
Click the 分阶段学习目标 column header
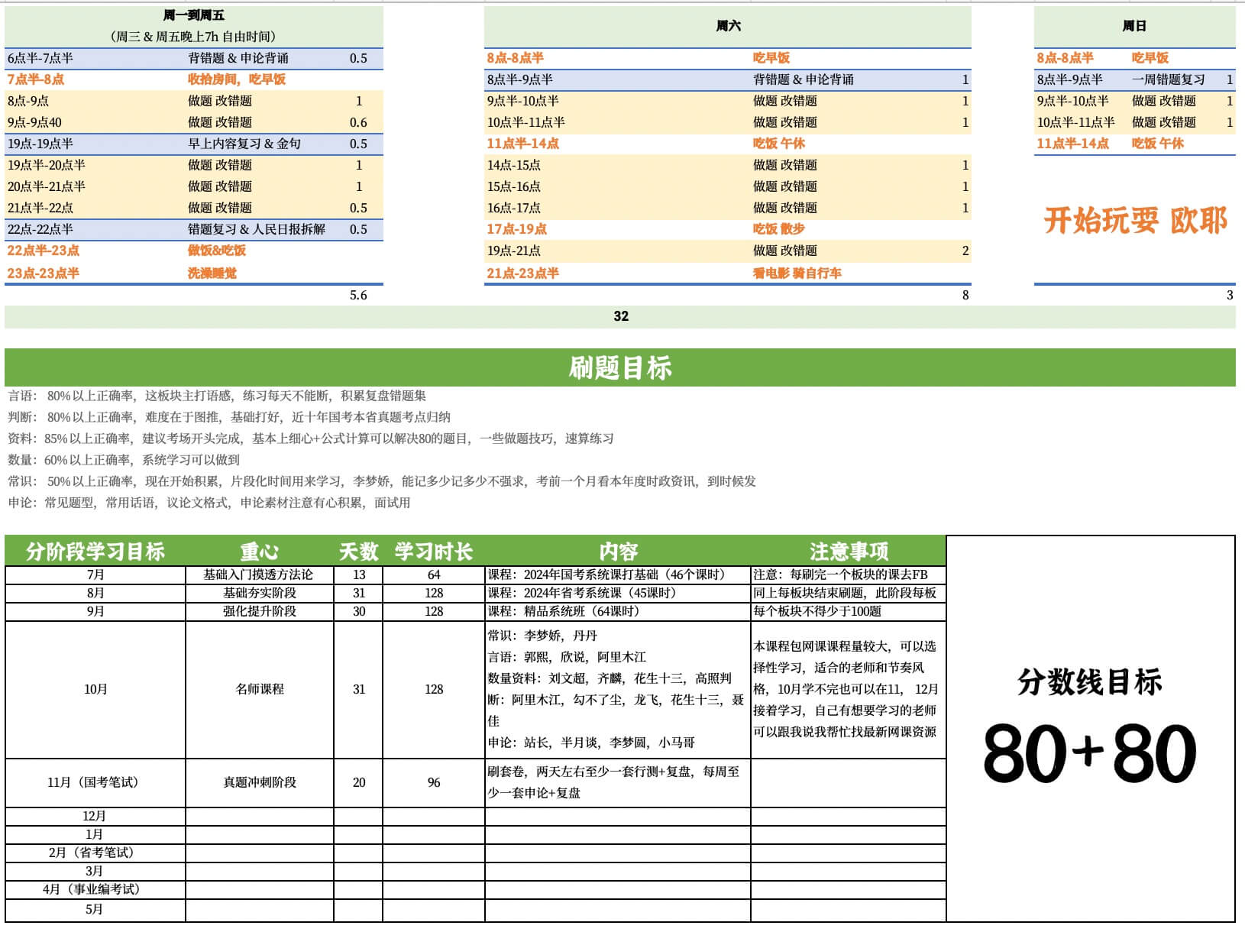click(95, 551)
